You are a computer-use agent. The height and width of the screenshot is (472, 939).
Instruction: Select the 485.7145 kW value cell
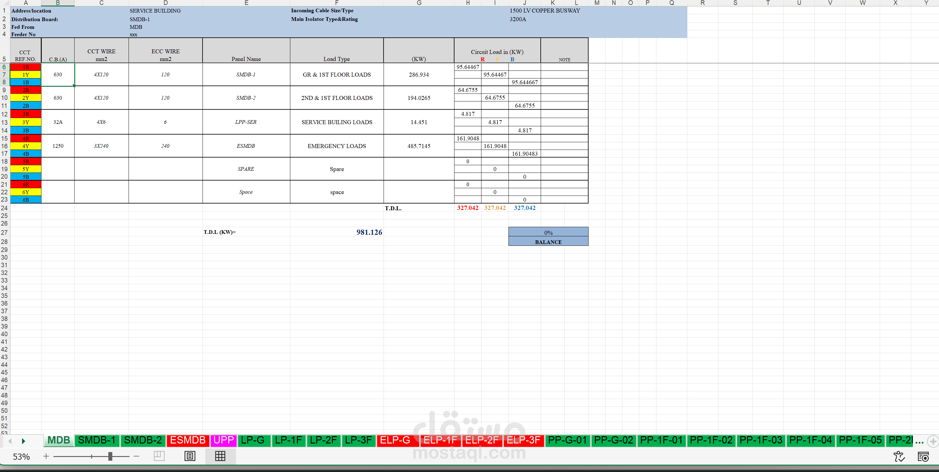(419, 146)
